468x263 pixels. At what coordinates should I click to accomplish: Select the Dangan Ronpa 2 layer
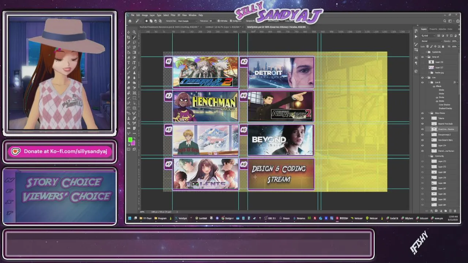(x=444, y=134)
